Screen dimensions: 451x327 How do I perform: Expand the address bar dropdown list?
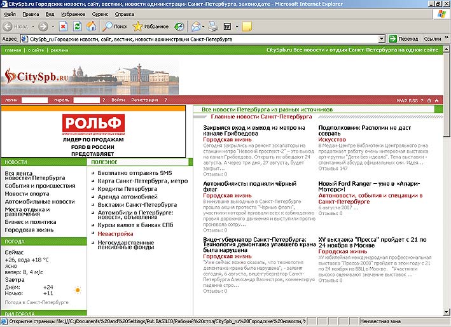tap(382, 39)
